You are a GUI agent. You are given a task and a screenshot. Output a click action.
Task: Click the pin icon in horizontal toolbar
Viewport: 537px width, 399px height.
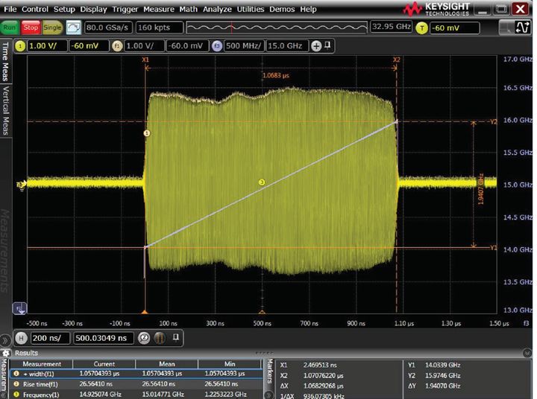click(175, 338)
